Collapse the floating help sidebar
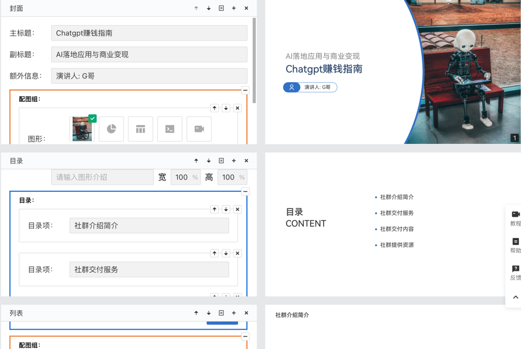Viewport: 521px width, 349px height. 515,297
